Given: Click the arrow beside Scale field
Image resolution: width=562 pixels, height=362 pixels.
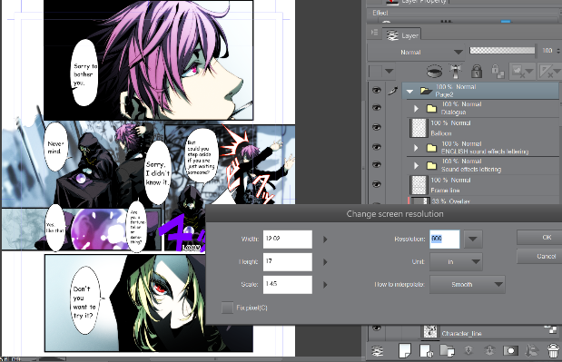Looking at the screenshot, I should [325, 285].
